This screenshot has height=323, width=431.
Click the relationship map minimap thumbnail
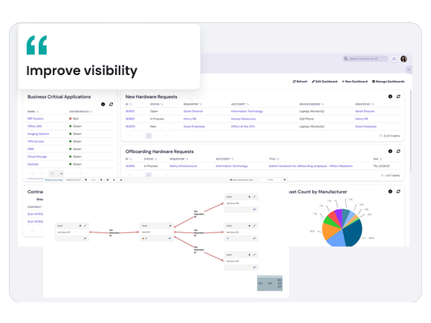270,283
